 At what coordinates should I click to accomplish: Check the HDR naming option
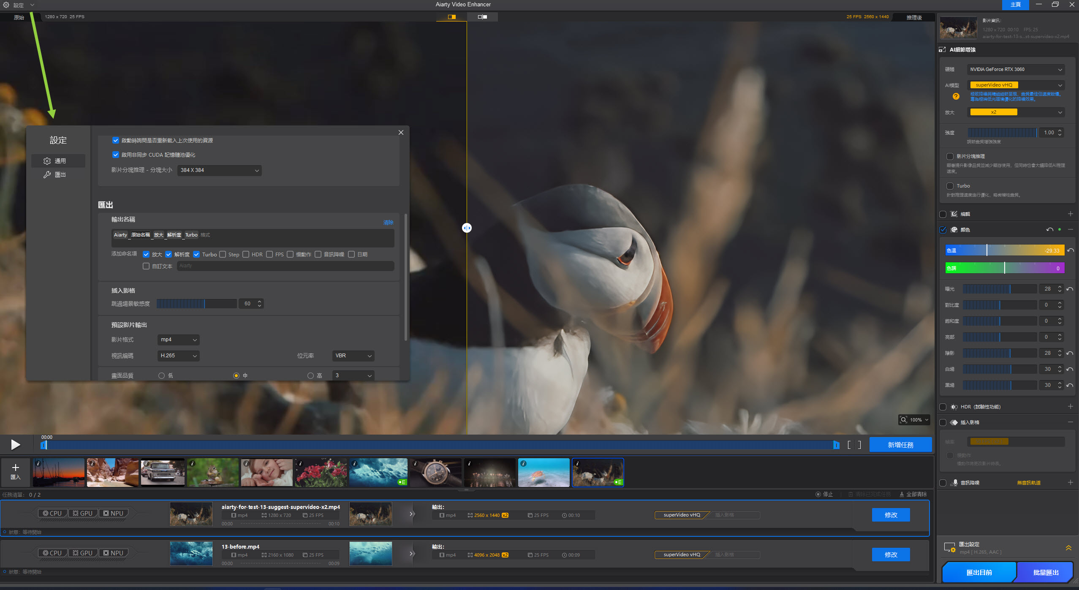tap(246, 255)
